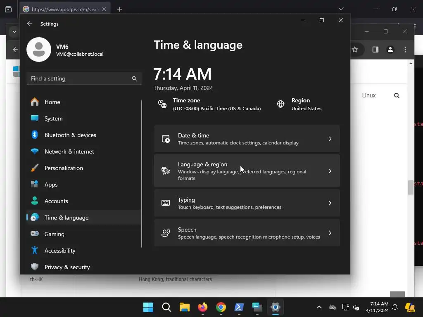
Task: Open taskbar clock showing 7:14 AM
Action: click(377, 307)
